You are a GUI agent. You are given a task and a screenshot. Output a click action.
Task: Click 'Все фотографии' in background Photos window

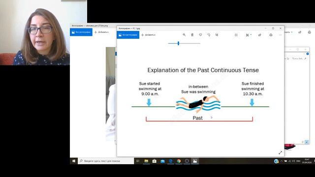(x=81, y=32)
